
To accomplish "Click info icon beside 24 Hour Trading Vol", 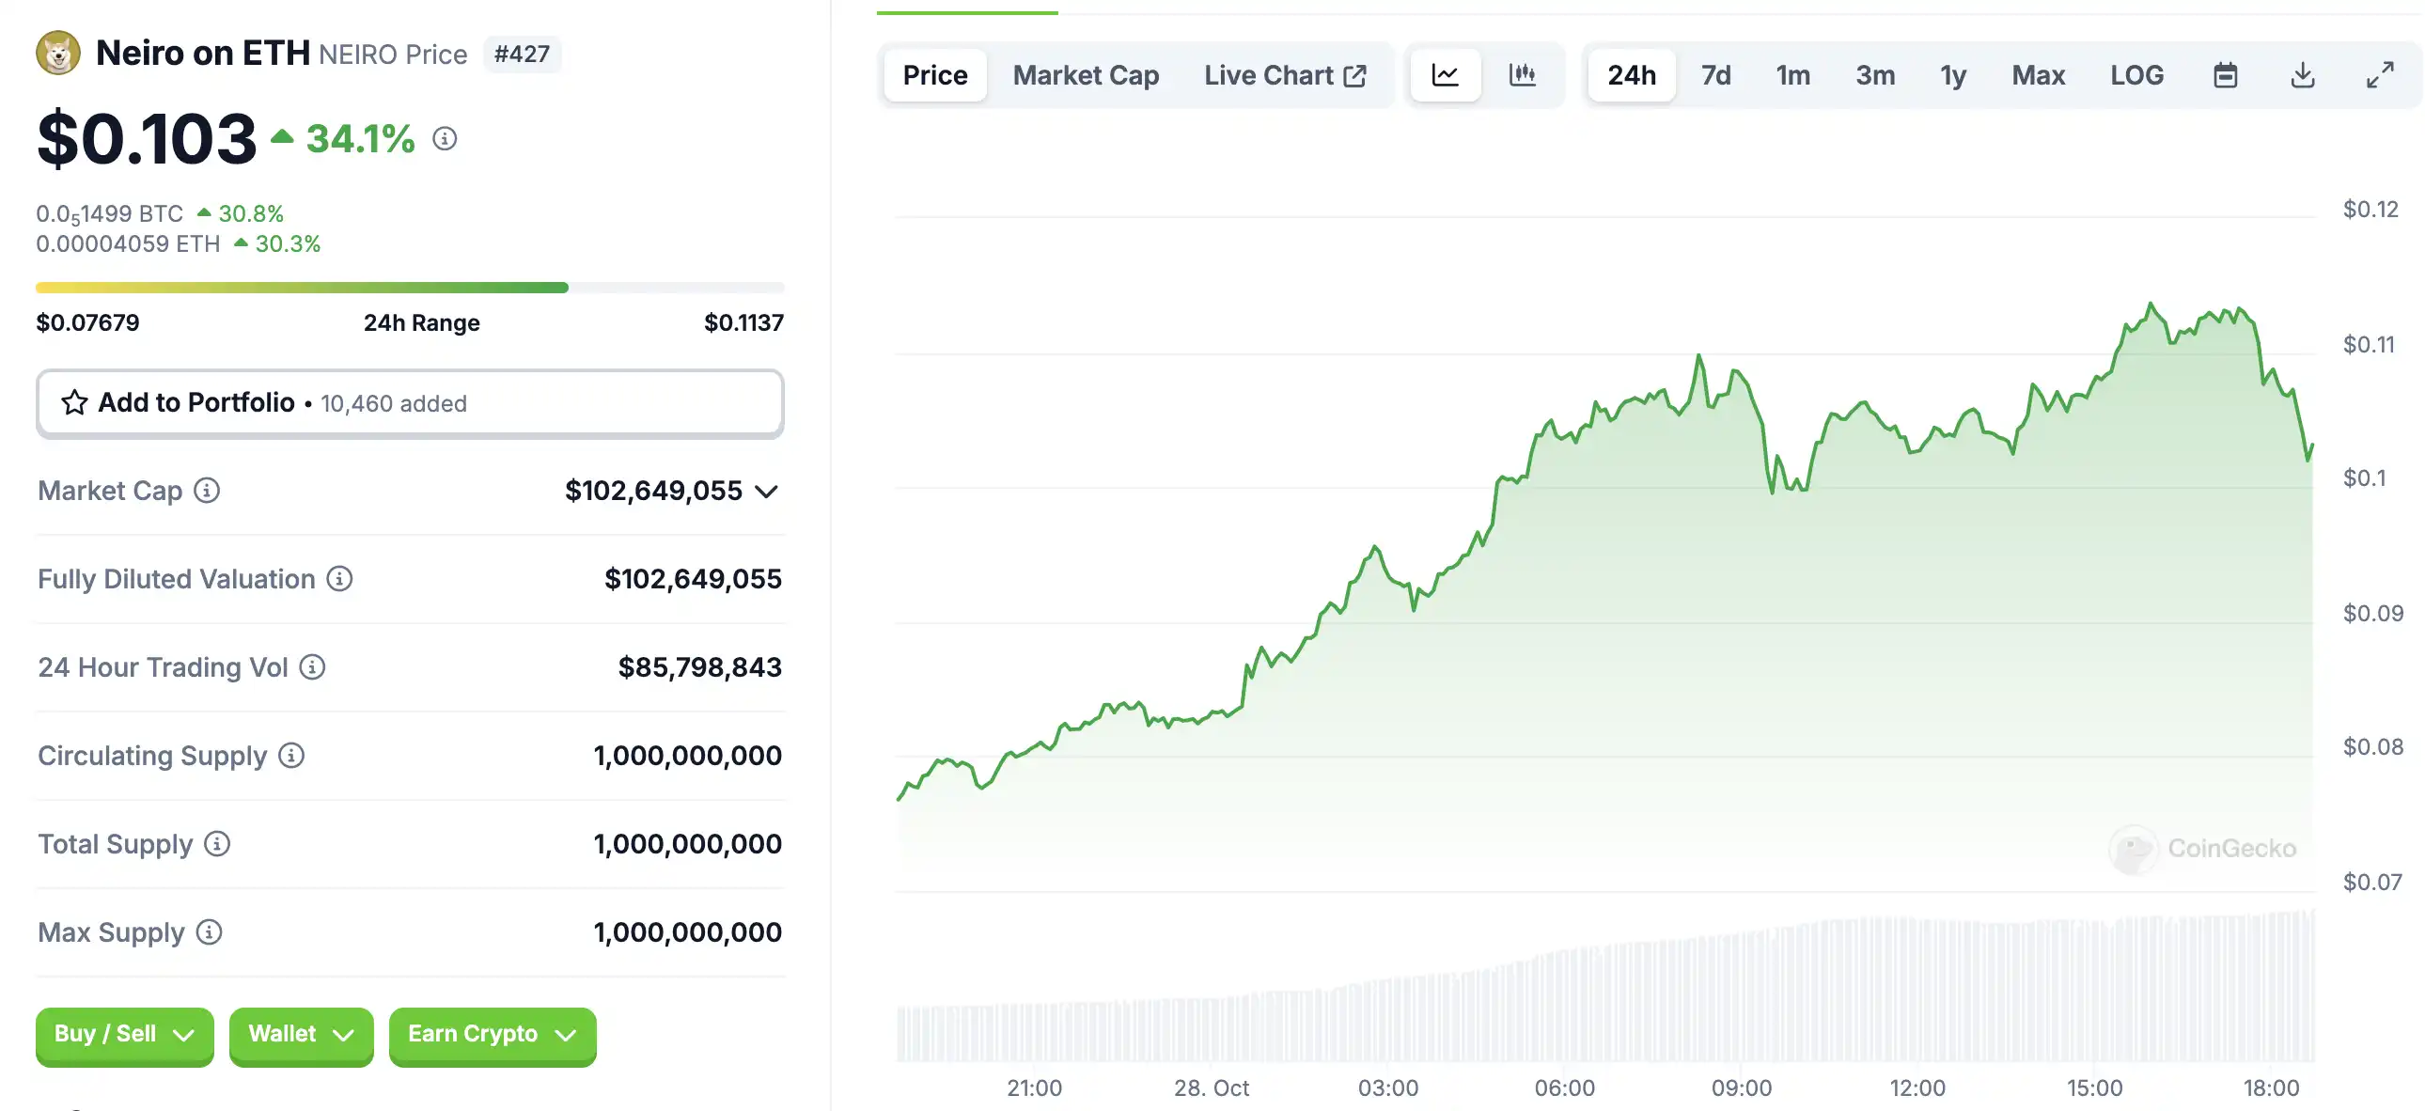I will 312,667.
